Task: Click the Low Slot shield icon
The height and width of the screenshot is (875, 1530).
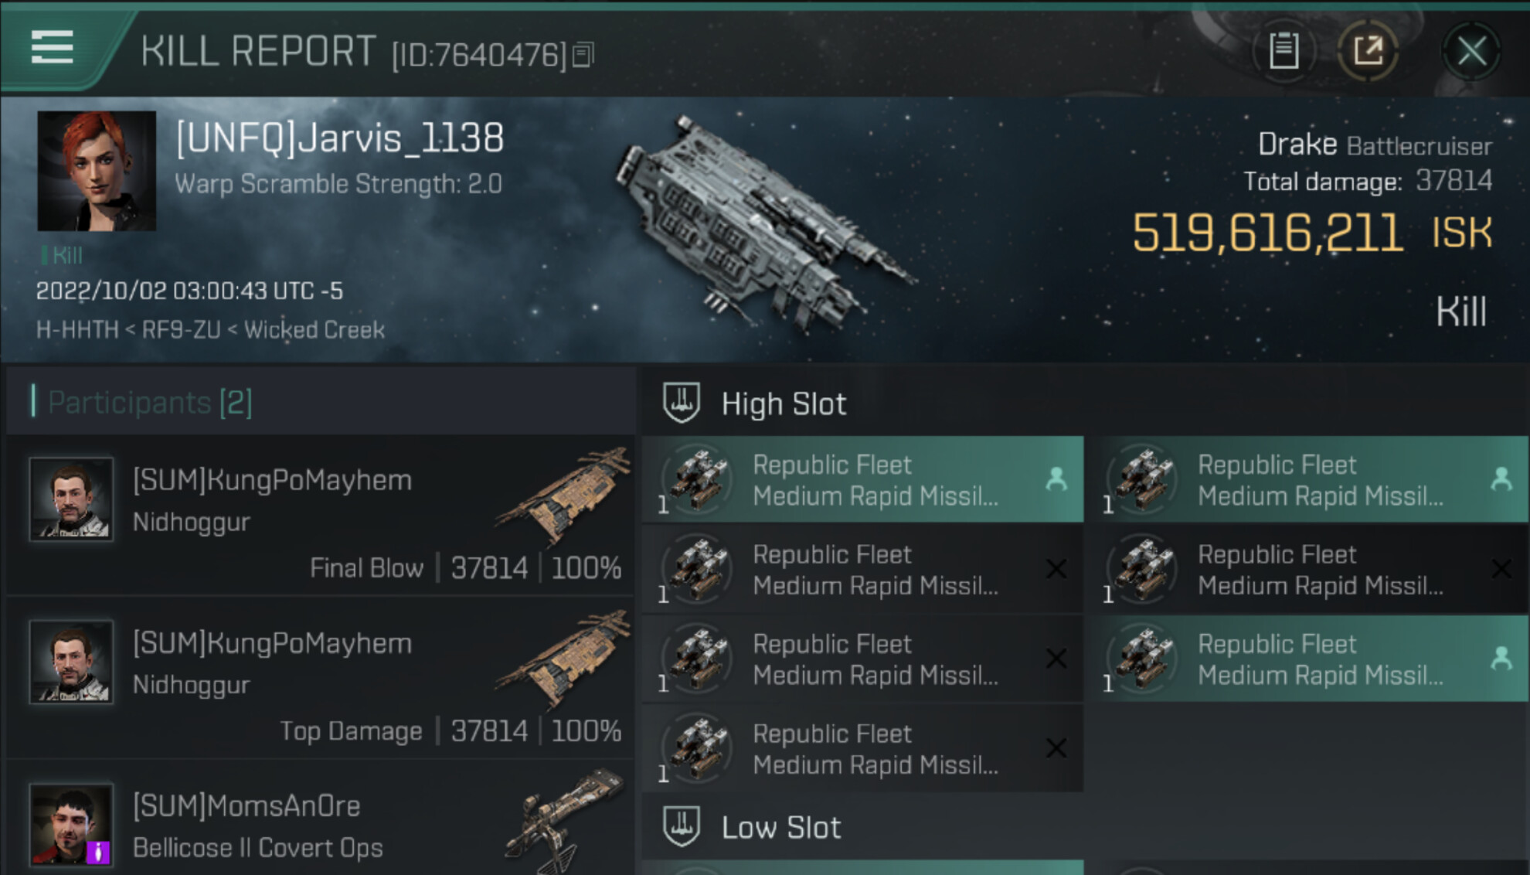Action: [x=681, y=826]
